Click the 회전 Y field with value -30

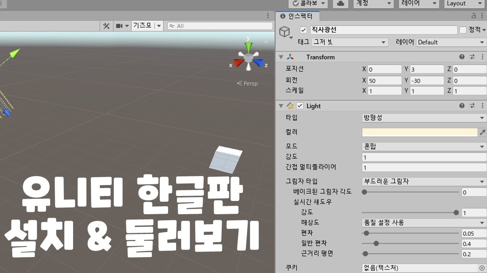(x=427, y=80)
